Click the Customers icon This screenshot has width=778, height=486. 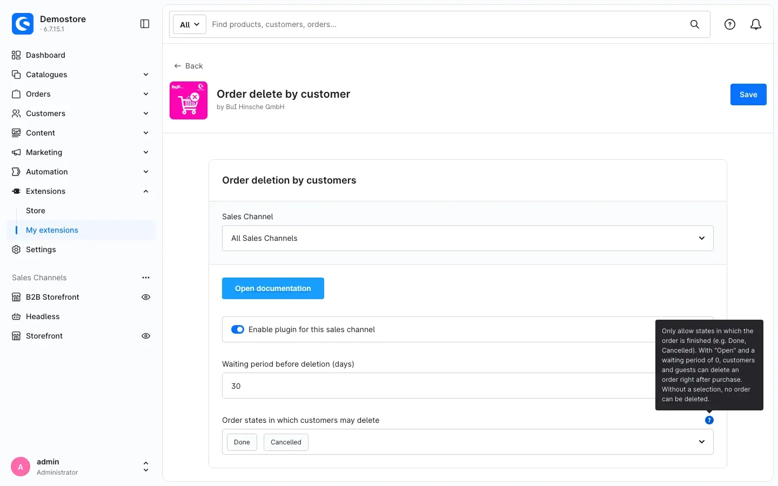pos(16,113)
